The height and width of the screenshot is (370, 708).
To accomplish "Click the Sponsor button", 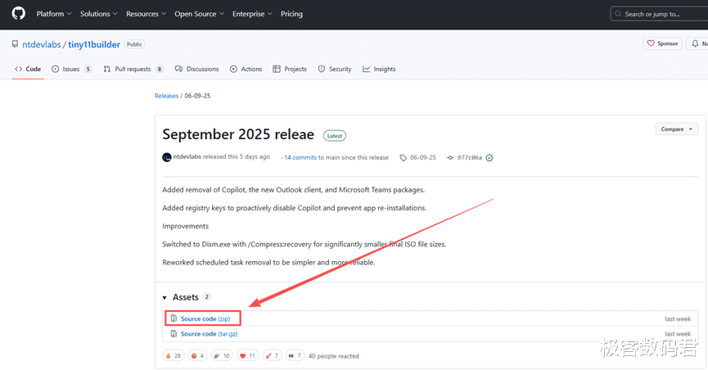I will point(662,43).
